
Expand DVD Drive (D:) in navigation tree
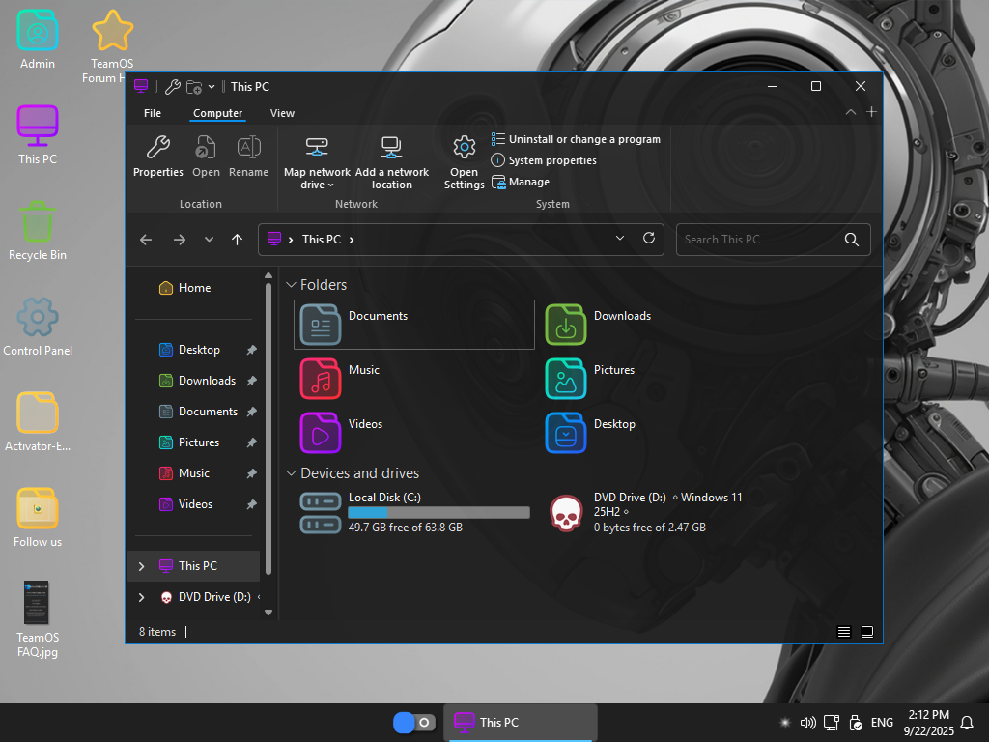[141, 597]
